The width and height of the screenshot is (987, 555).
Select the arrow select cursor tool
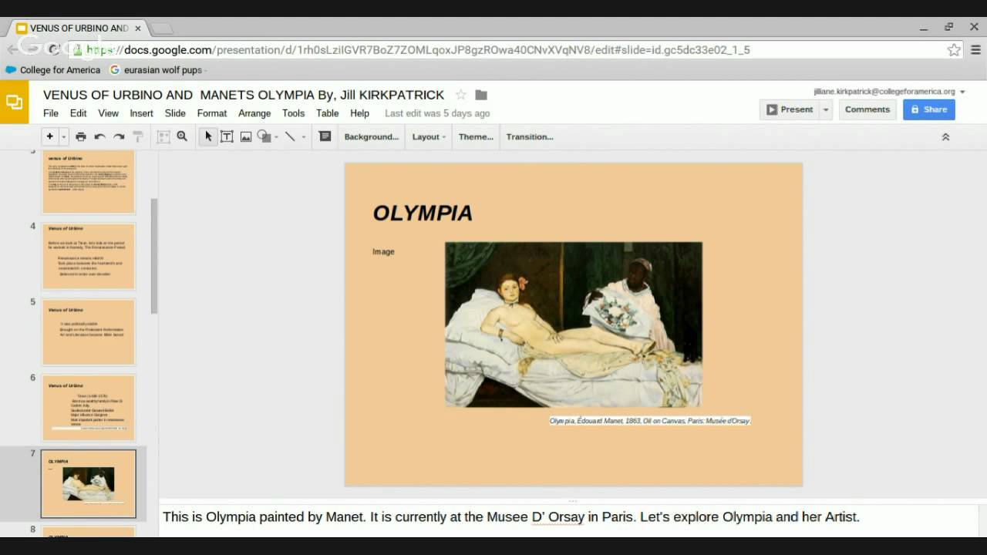208,136
